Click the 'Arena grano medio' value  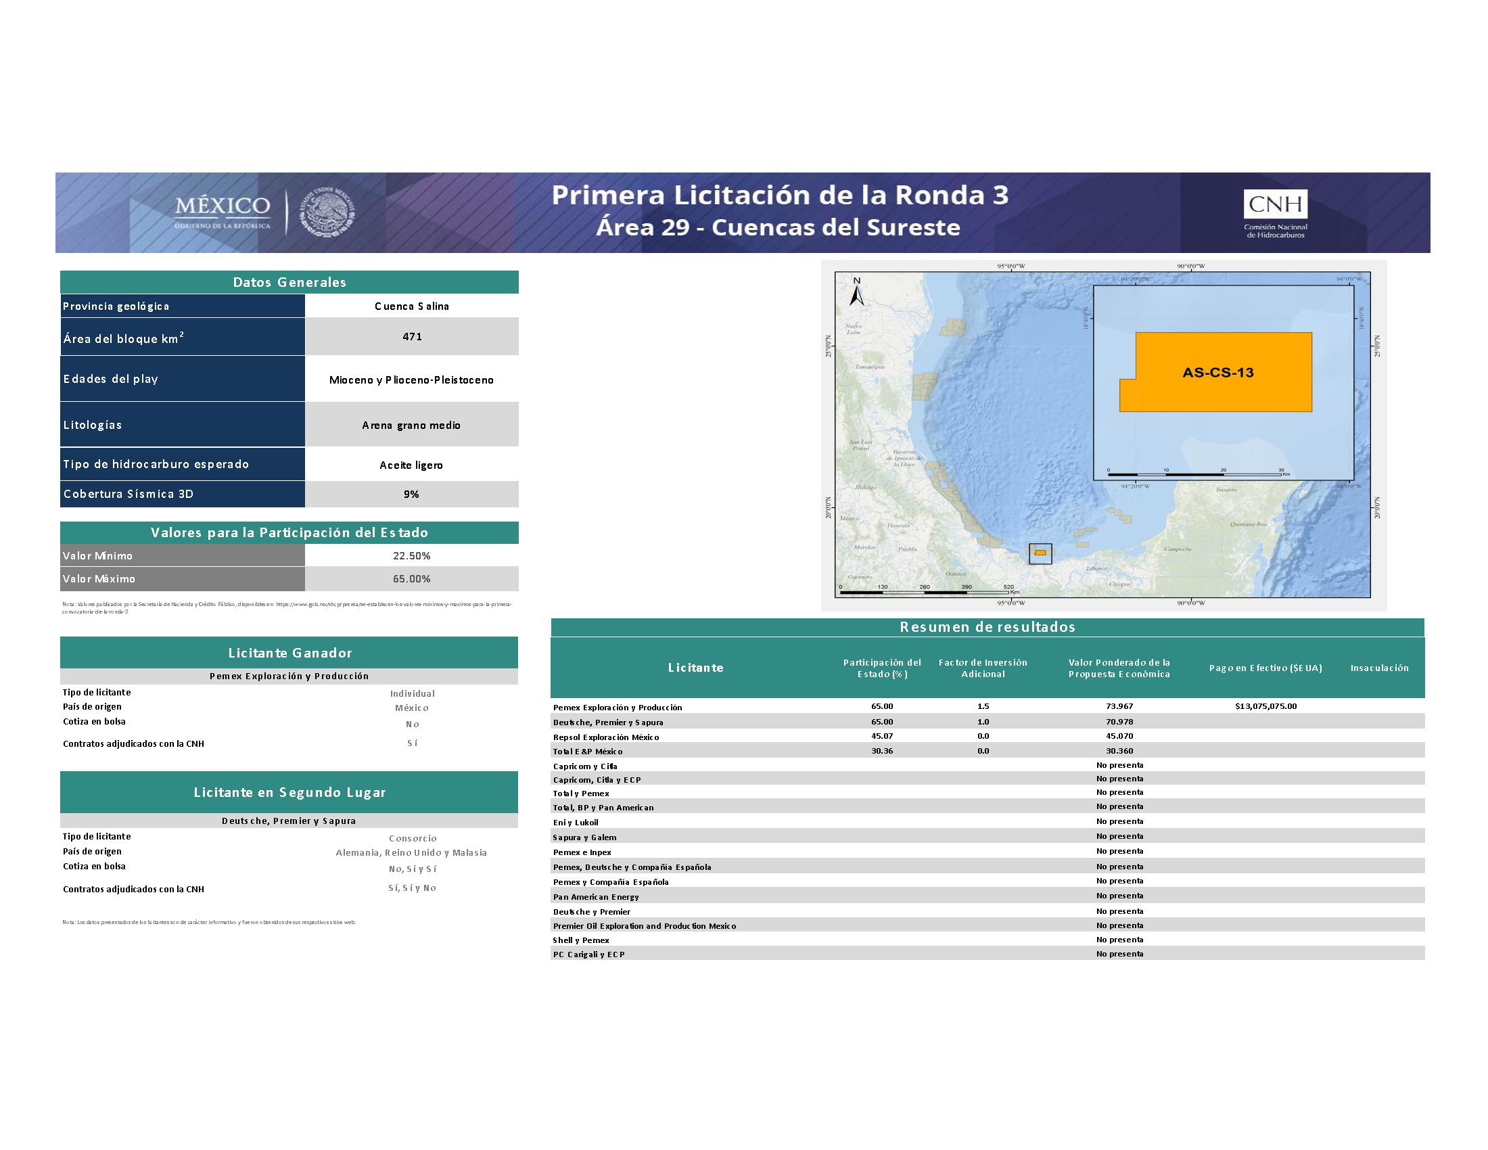pos(411,425)
